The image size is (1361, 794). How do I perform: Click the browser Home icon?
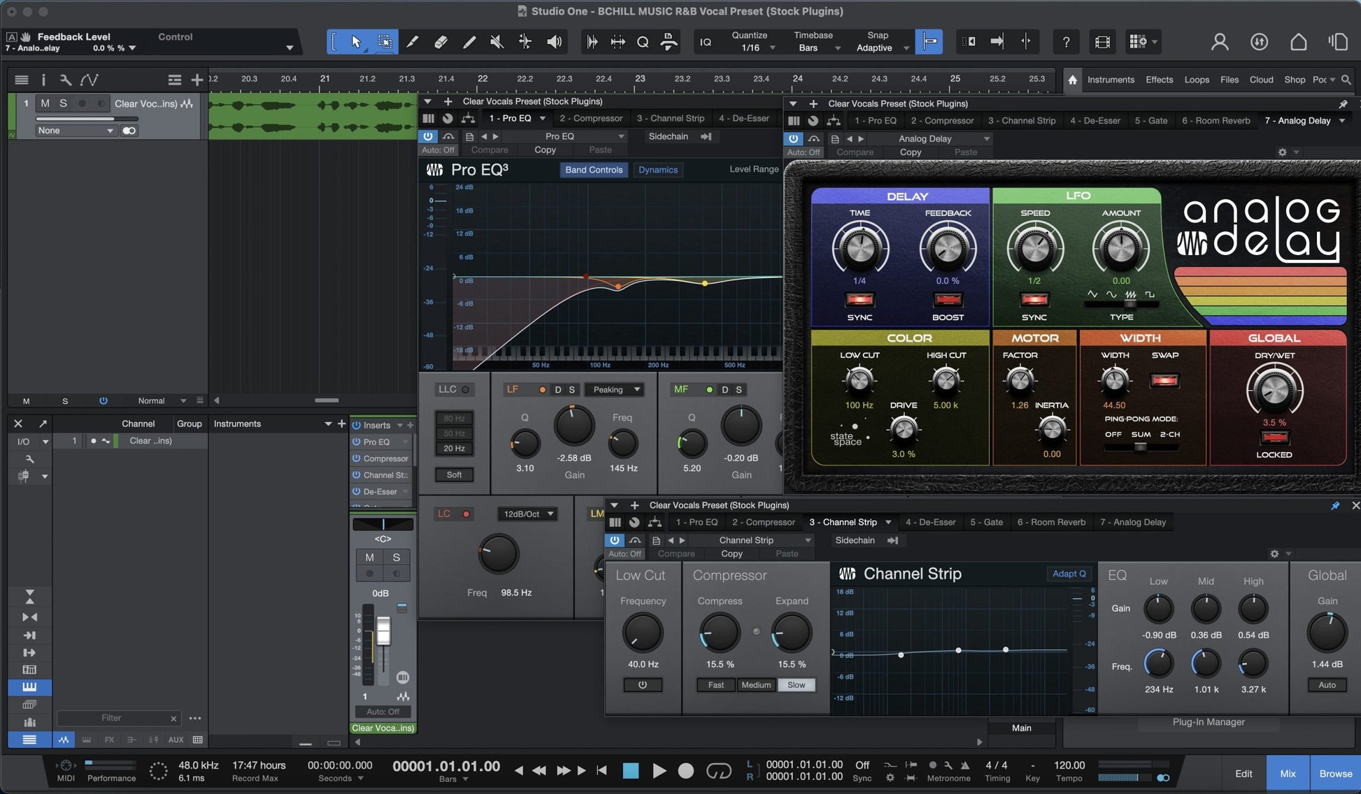point(1072,80)
